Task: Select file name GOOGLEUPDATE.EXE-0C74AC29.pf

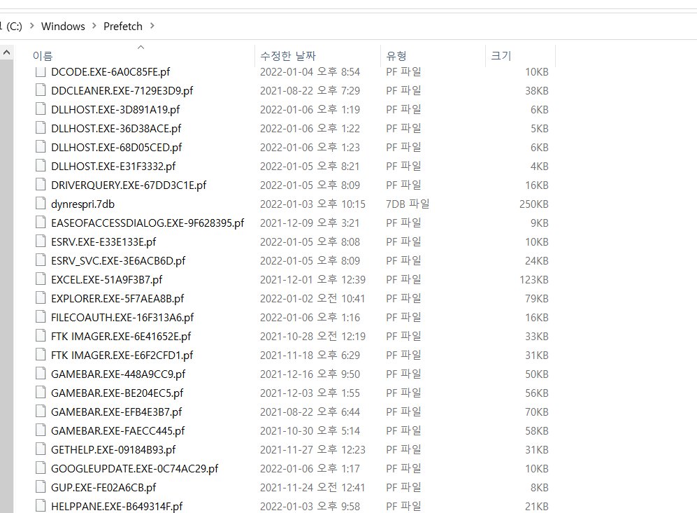Action: tap(135, 468)
